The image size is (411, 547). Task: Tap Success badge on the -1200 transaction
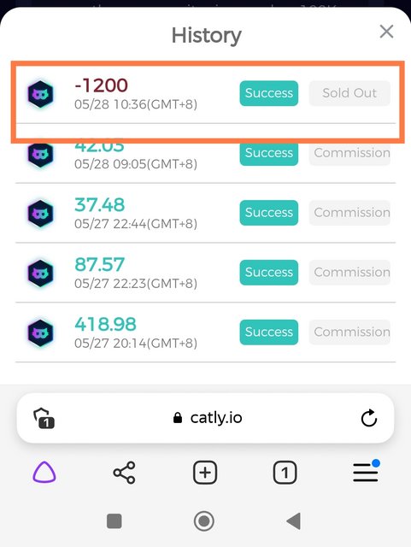(x=269, y=93)
